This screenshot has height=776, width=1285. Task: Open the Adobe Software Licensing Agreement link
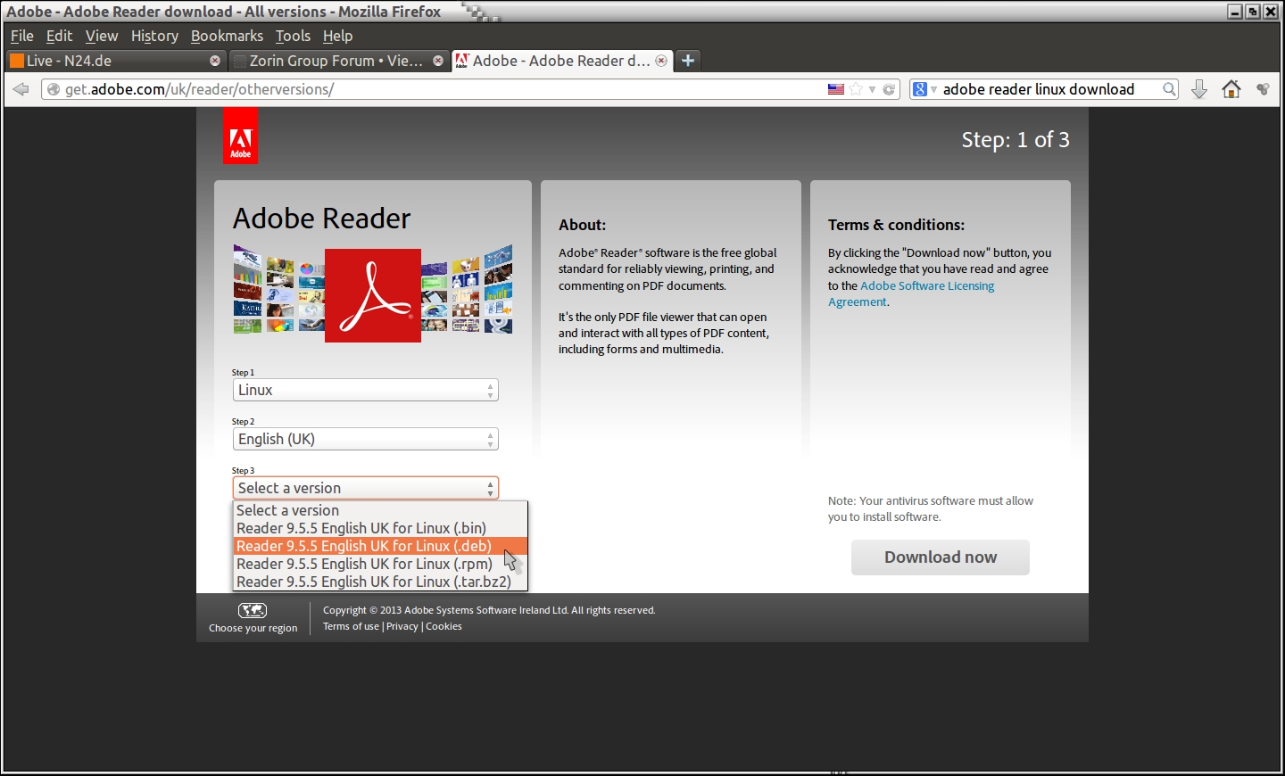click(x=926, y=286)
